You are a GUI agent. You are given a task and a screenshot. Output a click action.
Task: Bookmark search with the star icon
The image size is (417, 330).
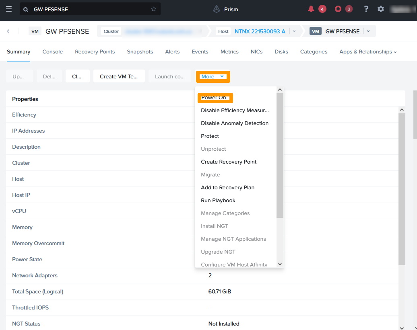154,9
